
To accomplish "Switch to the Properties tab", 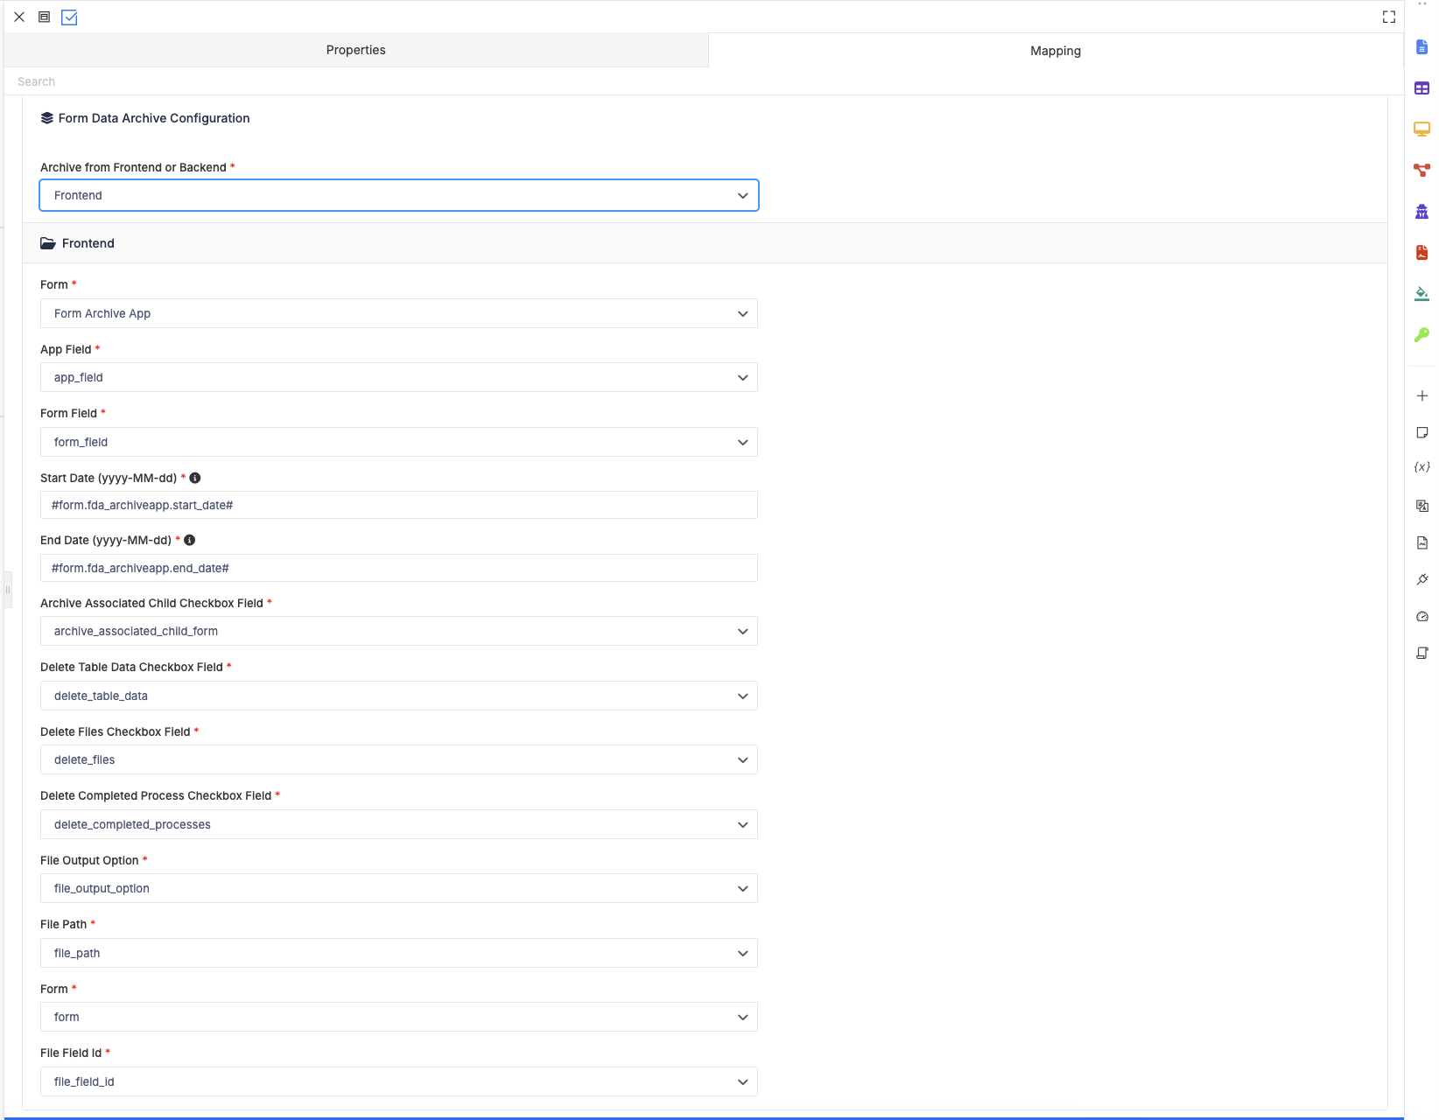I will coord(356,50).
